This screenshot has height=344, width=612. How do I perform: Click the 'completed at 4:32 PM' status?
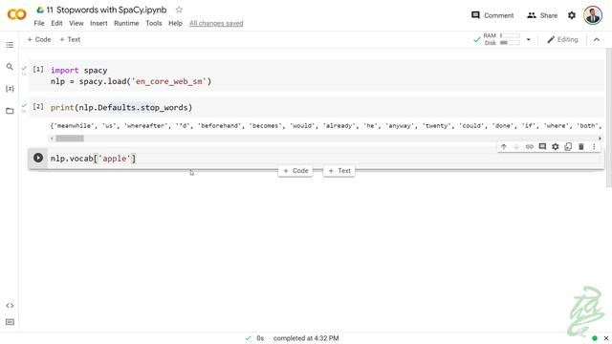pos(306,338)
